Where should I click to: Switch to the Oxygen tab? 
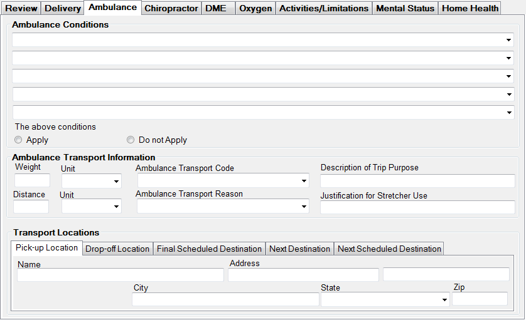click(255, 8)
